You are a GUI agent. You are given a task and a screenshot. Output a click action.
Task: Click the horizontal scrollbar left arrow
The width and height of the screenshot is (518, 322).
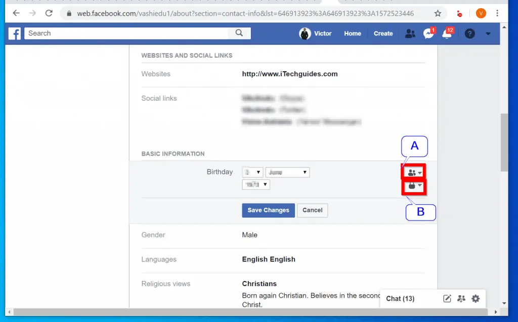click(9, 312)
